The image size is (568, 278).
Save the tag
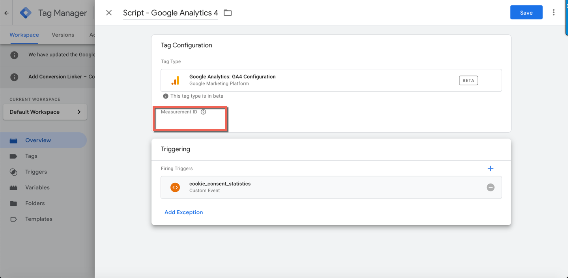tap(526, 13)
